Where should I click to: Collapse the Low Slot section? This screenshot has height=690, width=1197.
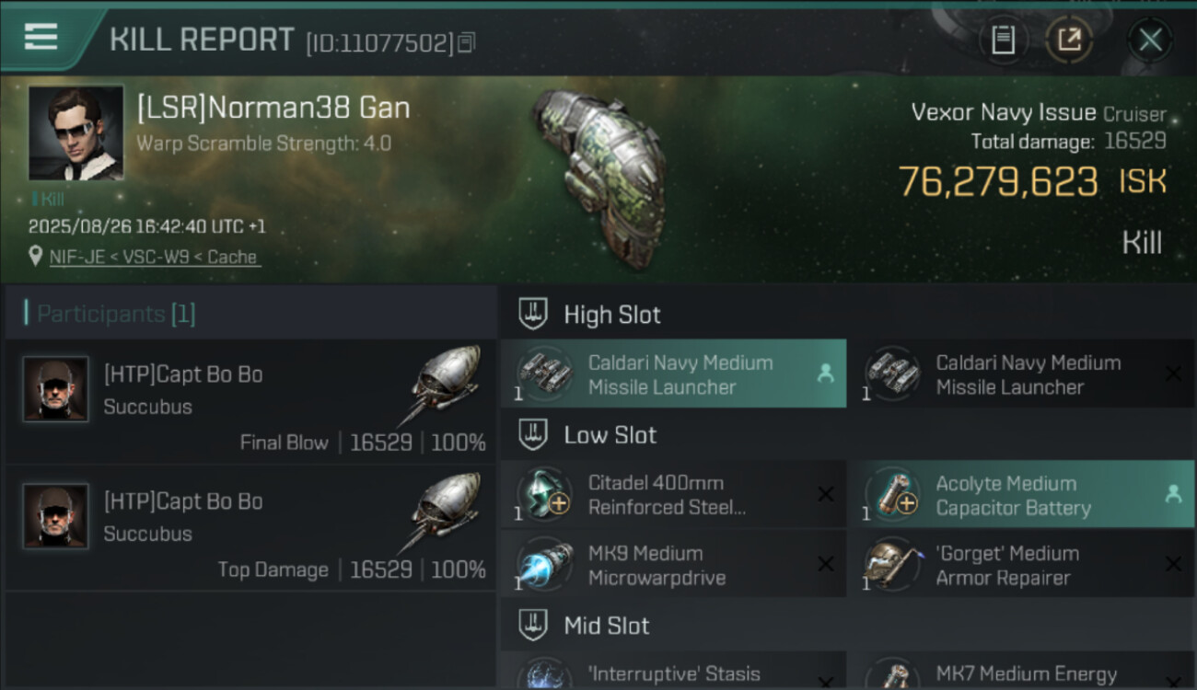tap(533, 435)
